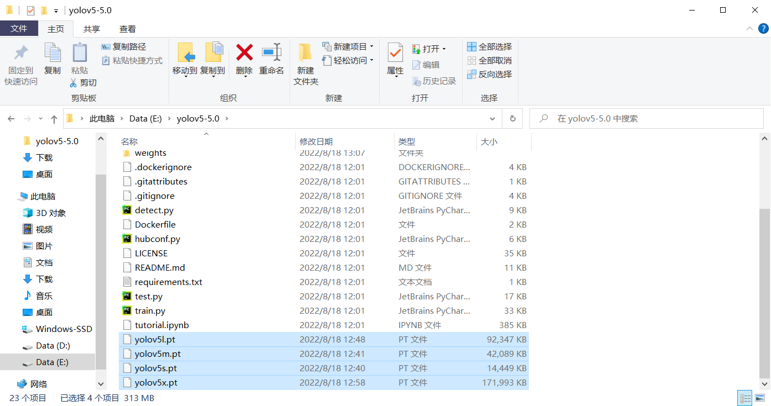
Task: Open Copy to (复制到) menu
Action: tap(212, 60)
